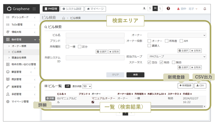Check the 無効 status checkbox
This screenshot has width=221, height=126.
[x=174, y=62]
